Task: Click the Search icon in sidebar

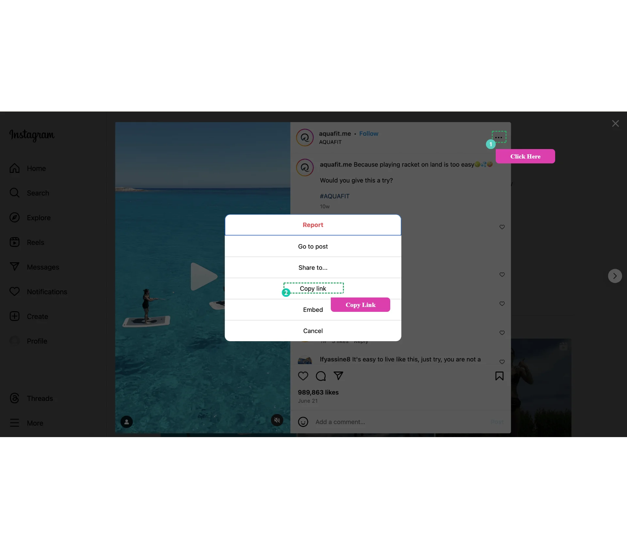Action: tap(14, 192)
